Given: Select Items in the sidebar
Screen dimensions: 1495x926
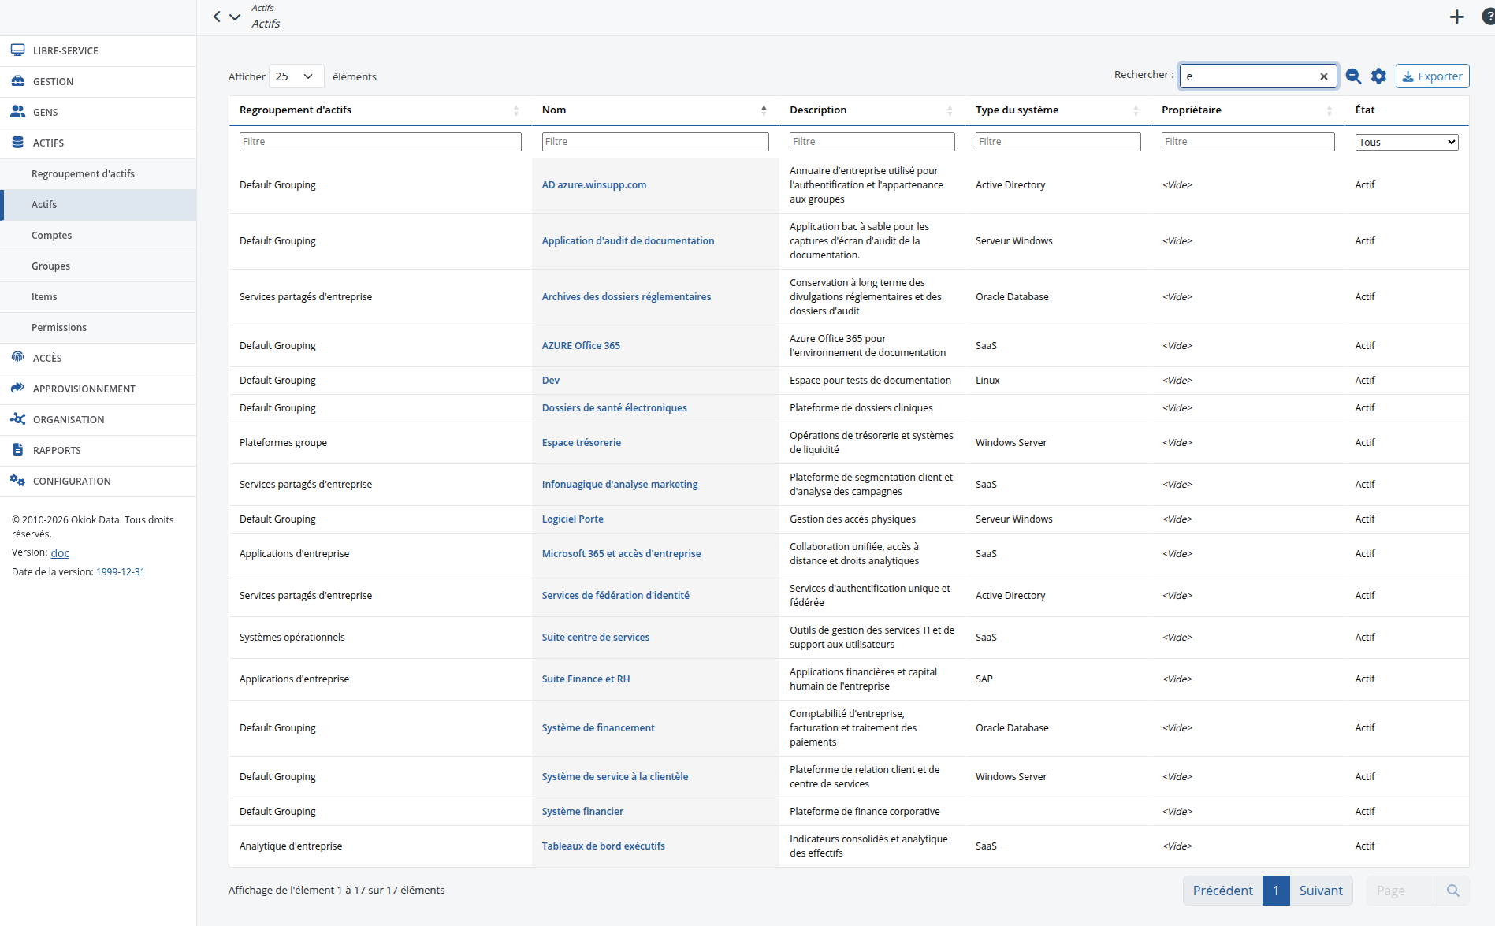Looking at the screenshot, I should (x=99, y=296).
